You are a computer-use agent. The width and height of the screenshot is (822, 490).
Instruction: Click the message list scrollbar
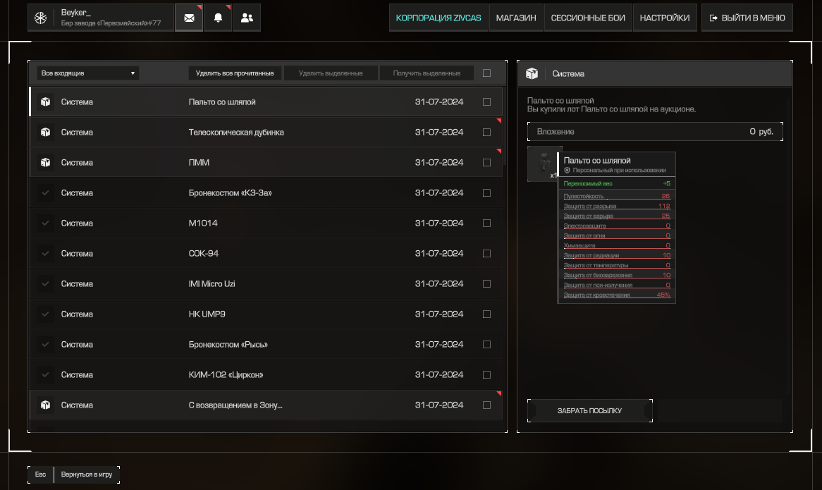tap(505, 127)
